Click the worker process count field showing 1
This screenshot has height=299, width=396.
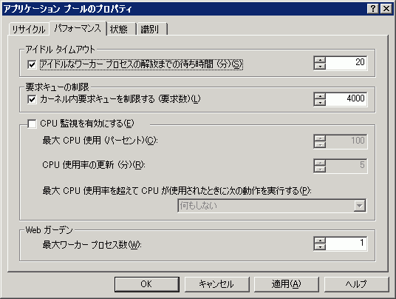(346, 243)
